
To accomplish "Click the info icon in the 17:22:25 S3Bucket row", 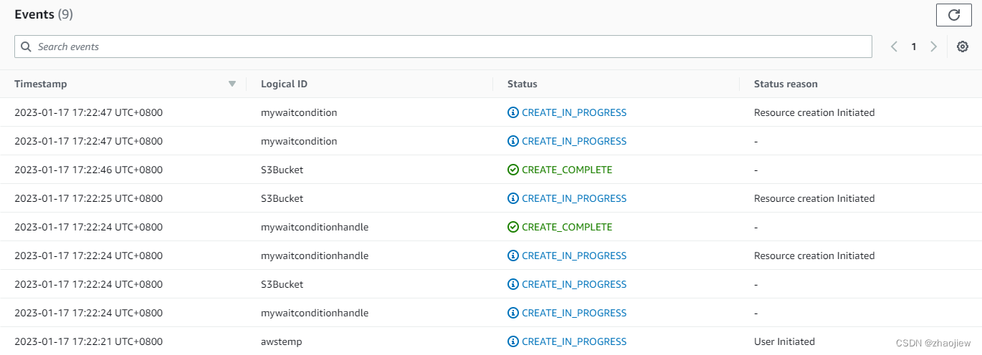I will click(x=513, y=198).
